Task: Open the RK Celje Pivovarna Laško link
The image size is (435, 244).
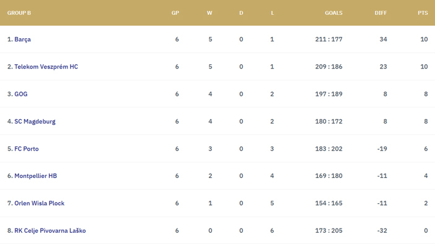Action: pyautogui.click(x=50, y=230)
